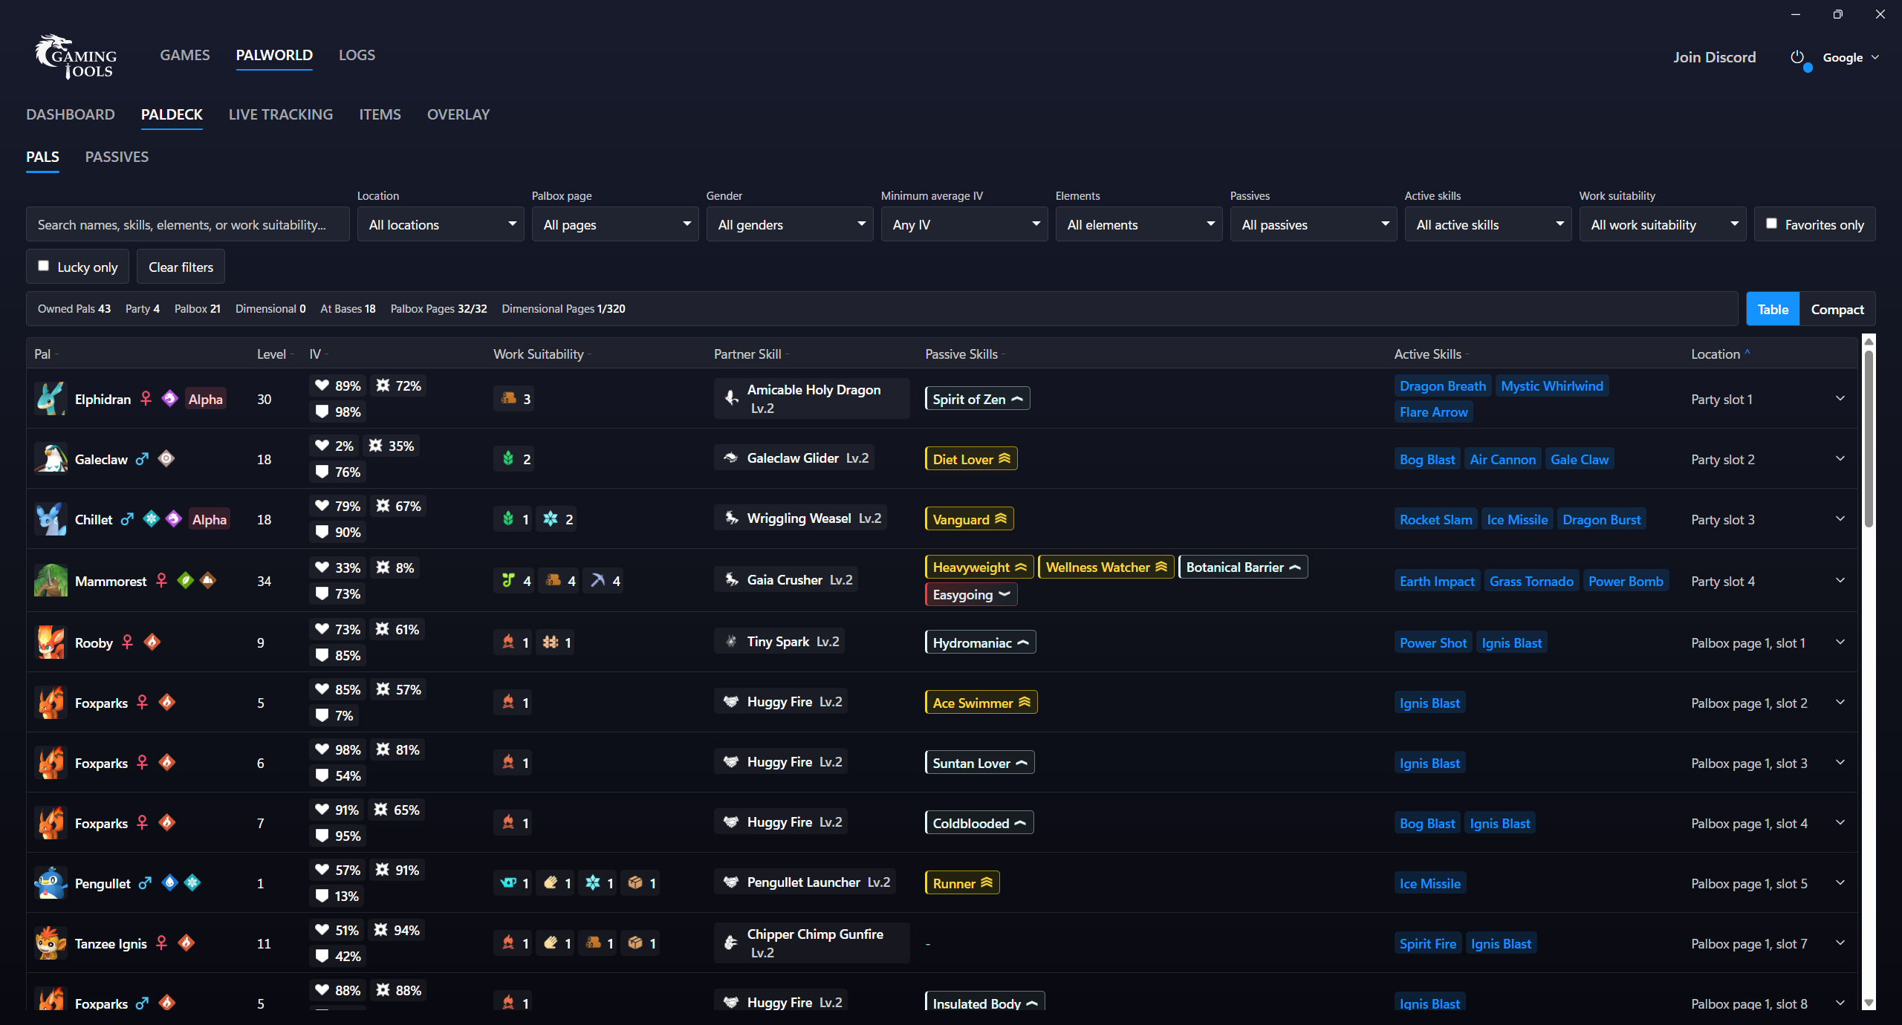Click the Gaia Crusher partner skill icon
Screen dimensions: 1902x1025
pos(732,580)
